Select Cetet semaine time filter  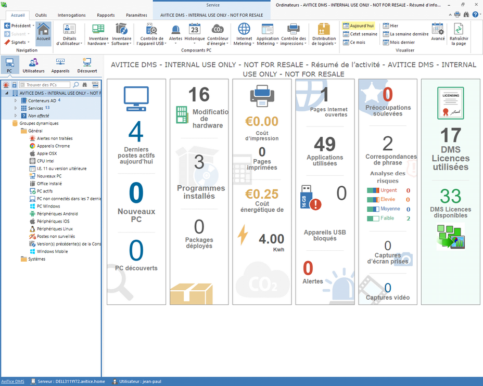[360, 34]
